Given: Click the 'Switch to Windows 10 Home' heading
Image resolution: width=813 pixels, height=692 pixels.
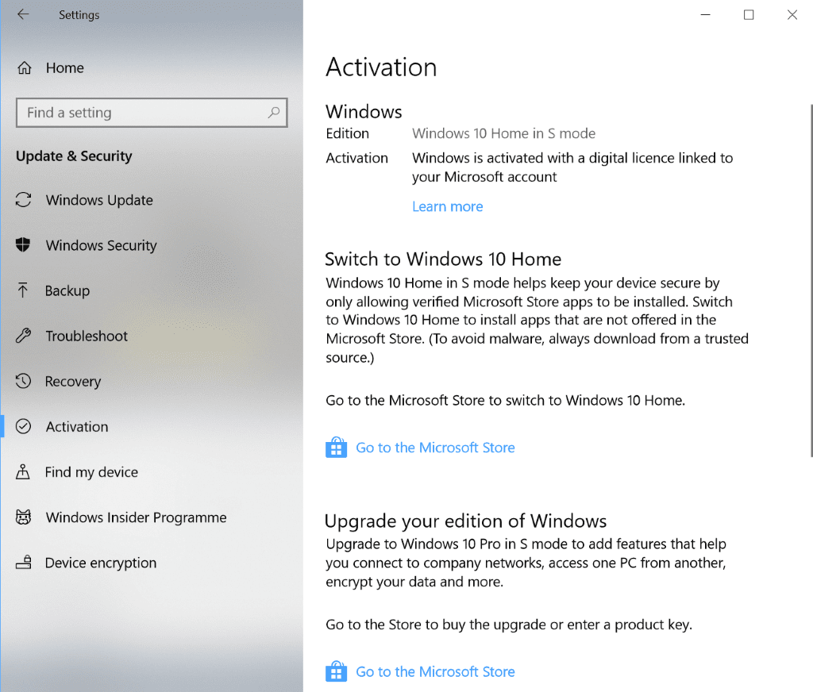Looking at the screenshot, I should point(443,259).
